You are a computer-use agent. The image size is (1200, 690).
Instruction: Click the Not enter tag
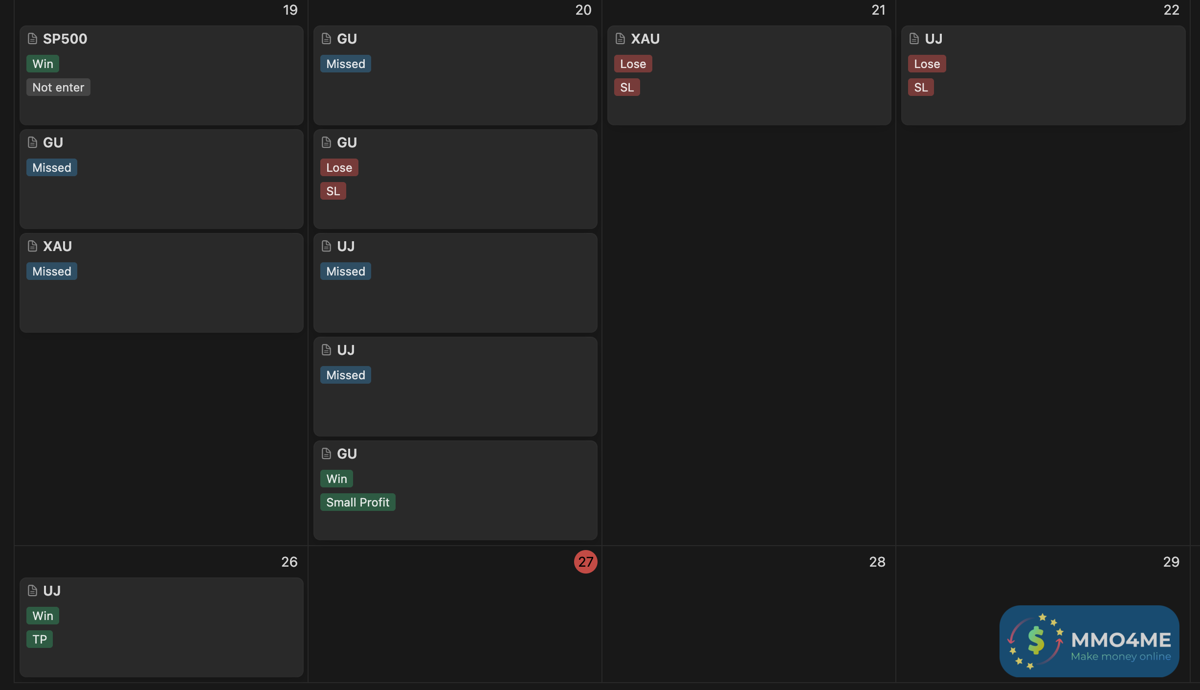click(x=58, y=88)
